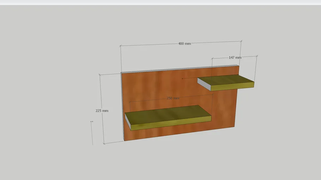Click the bottom end tick of 225 mm dimension
The image size is (321, 180).
pos(104,143)
